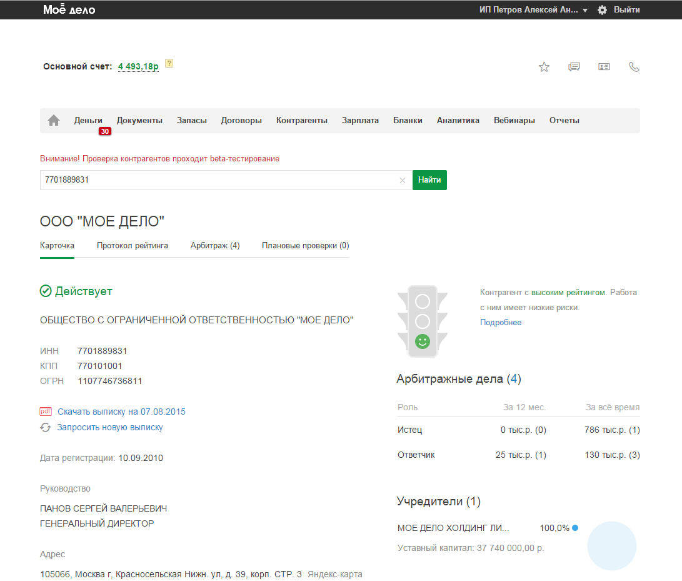Click the Действует status text
The width and height of the screenshot is (682, 581).
pyautogui.click(x=84, y=291)
